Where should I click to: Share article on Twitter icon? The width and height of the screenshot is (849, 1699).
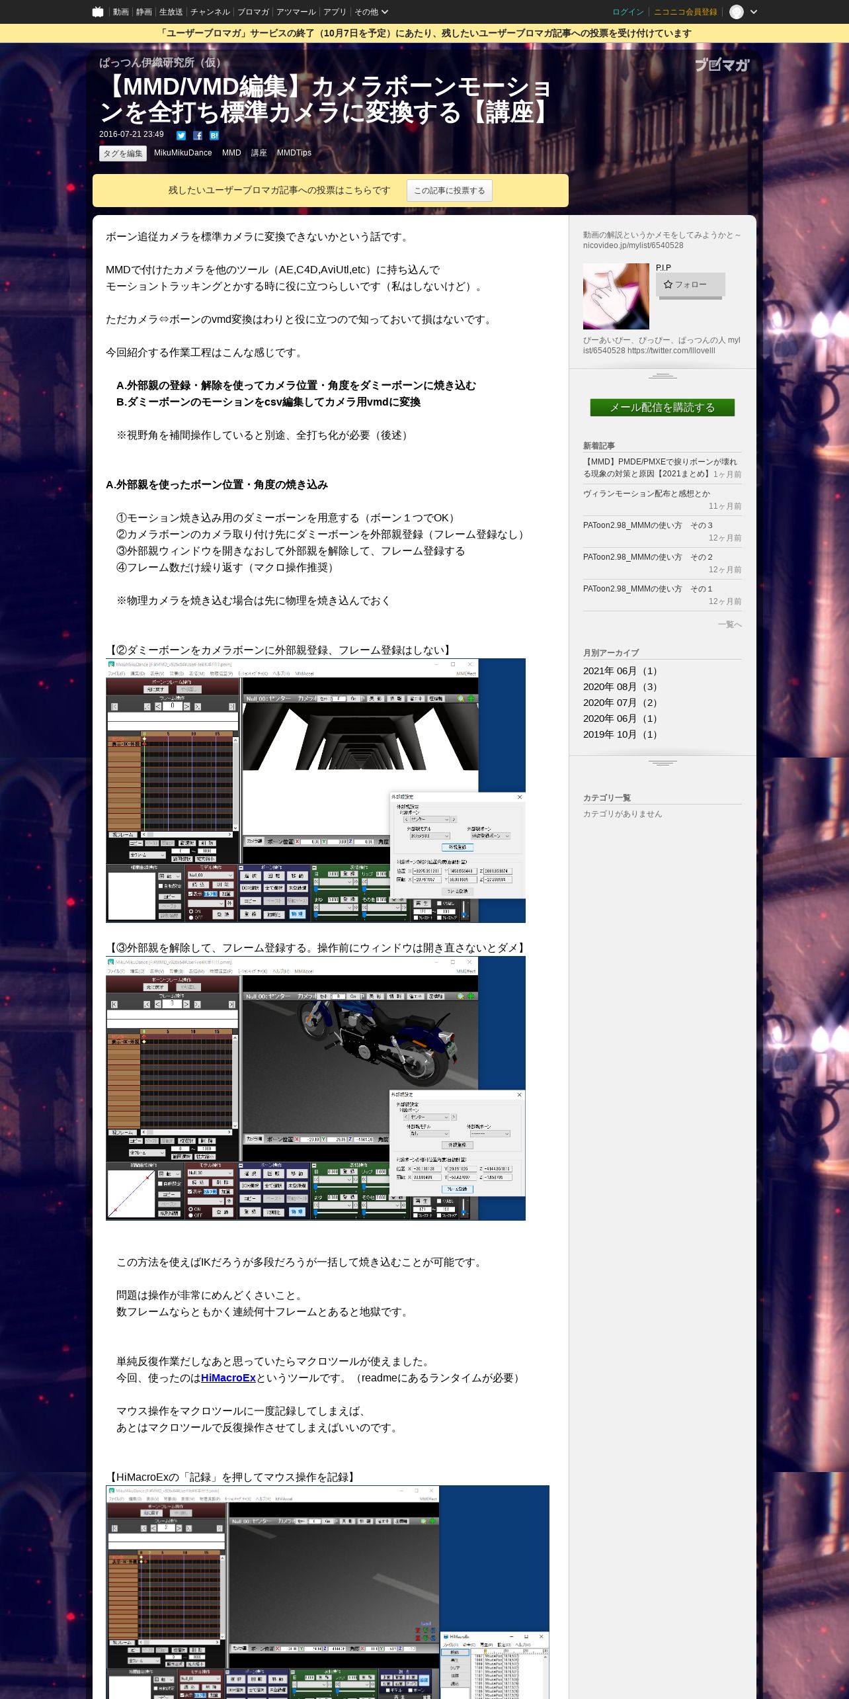pos(181,136)
